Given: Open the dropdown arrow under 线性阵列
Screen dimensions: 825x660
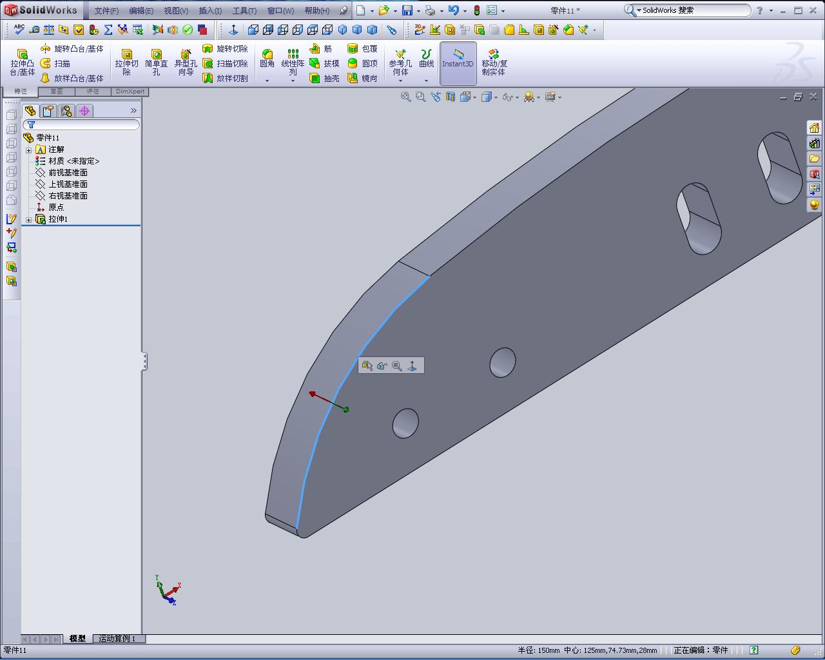Looking at the screenshot, I should (x=293, y=81).
